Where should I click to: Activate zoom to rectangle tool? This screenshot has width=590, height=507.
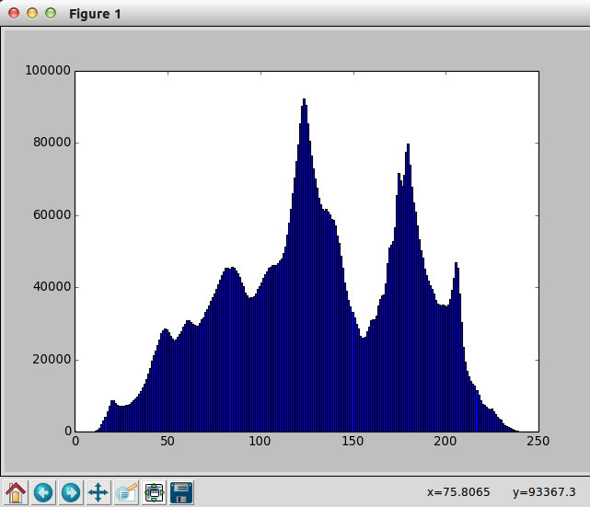click(x=126, y=492)
